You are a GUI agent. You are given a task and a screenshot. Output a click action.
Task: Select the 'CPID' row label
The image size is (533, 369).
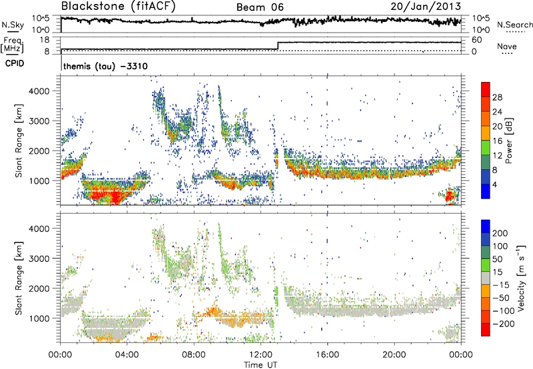[x=15, y=63]
